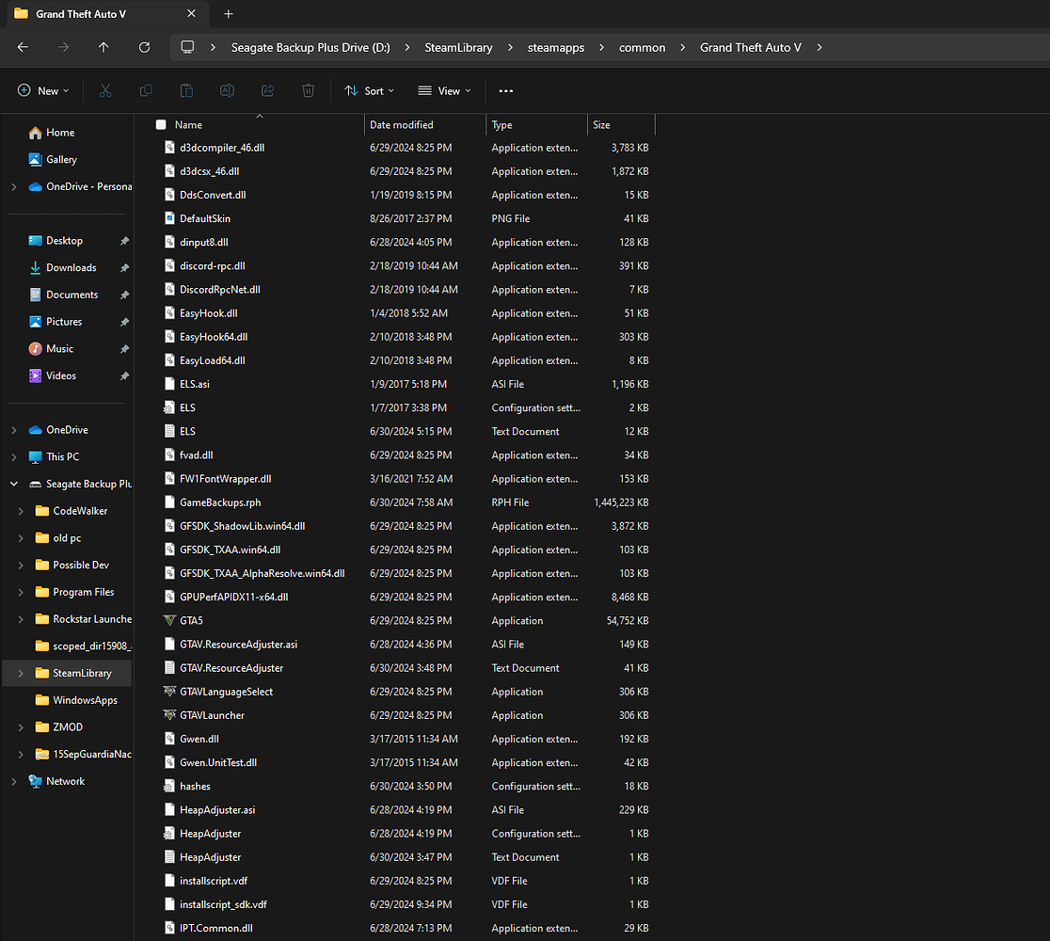Navigate to the common breadcrumb folder

[x=644, y=47]
